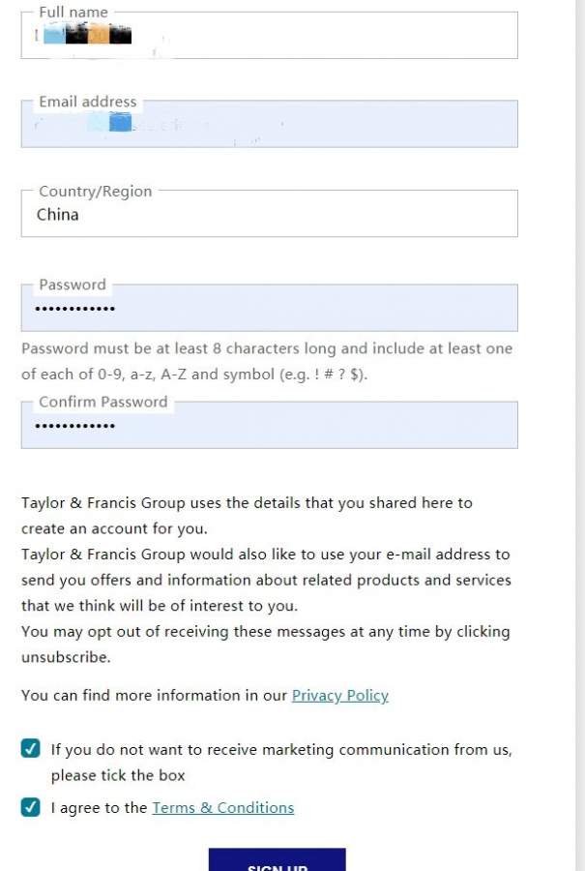Screen dimensions: 585x871
Task: Click the Full name field label
Action: pyautogui.click(x=73, y=13)
